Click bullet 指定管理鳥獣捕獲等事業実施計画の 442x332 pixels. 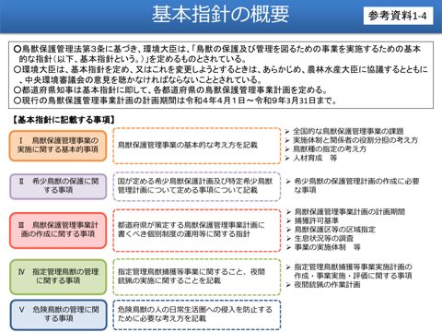click(353, 267)
